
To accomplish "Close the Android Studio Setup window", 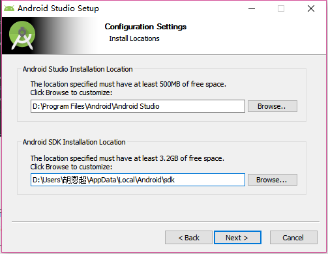I will tap(311, 8).
